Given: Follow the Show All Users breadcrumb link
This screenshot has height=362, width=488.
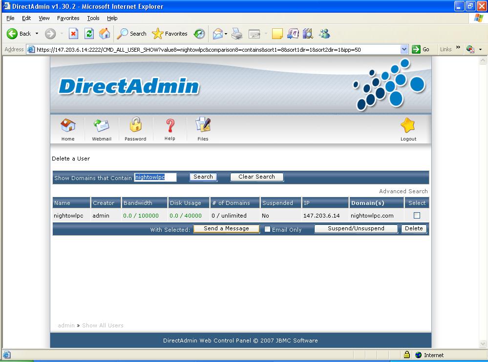Looking at the screenshot, I should pos(103,325).
